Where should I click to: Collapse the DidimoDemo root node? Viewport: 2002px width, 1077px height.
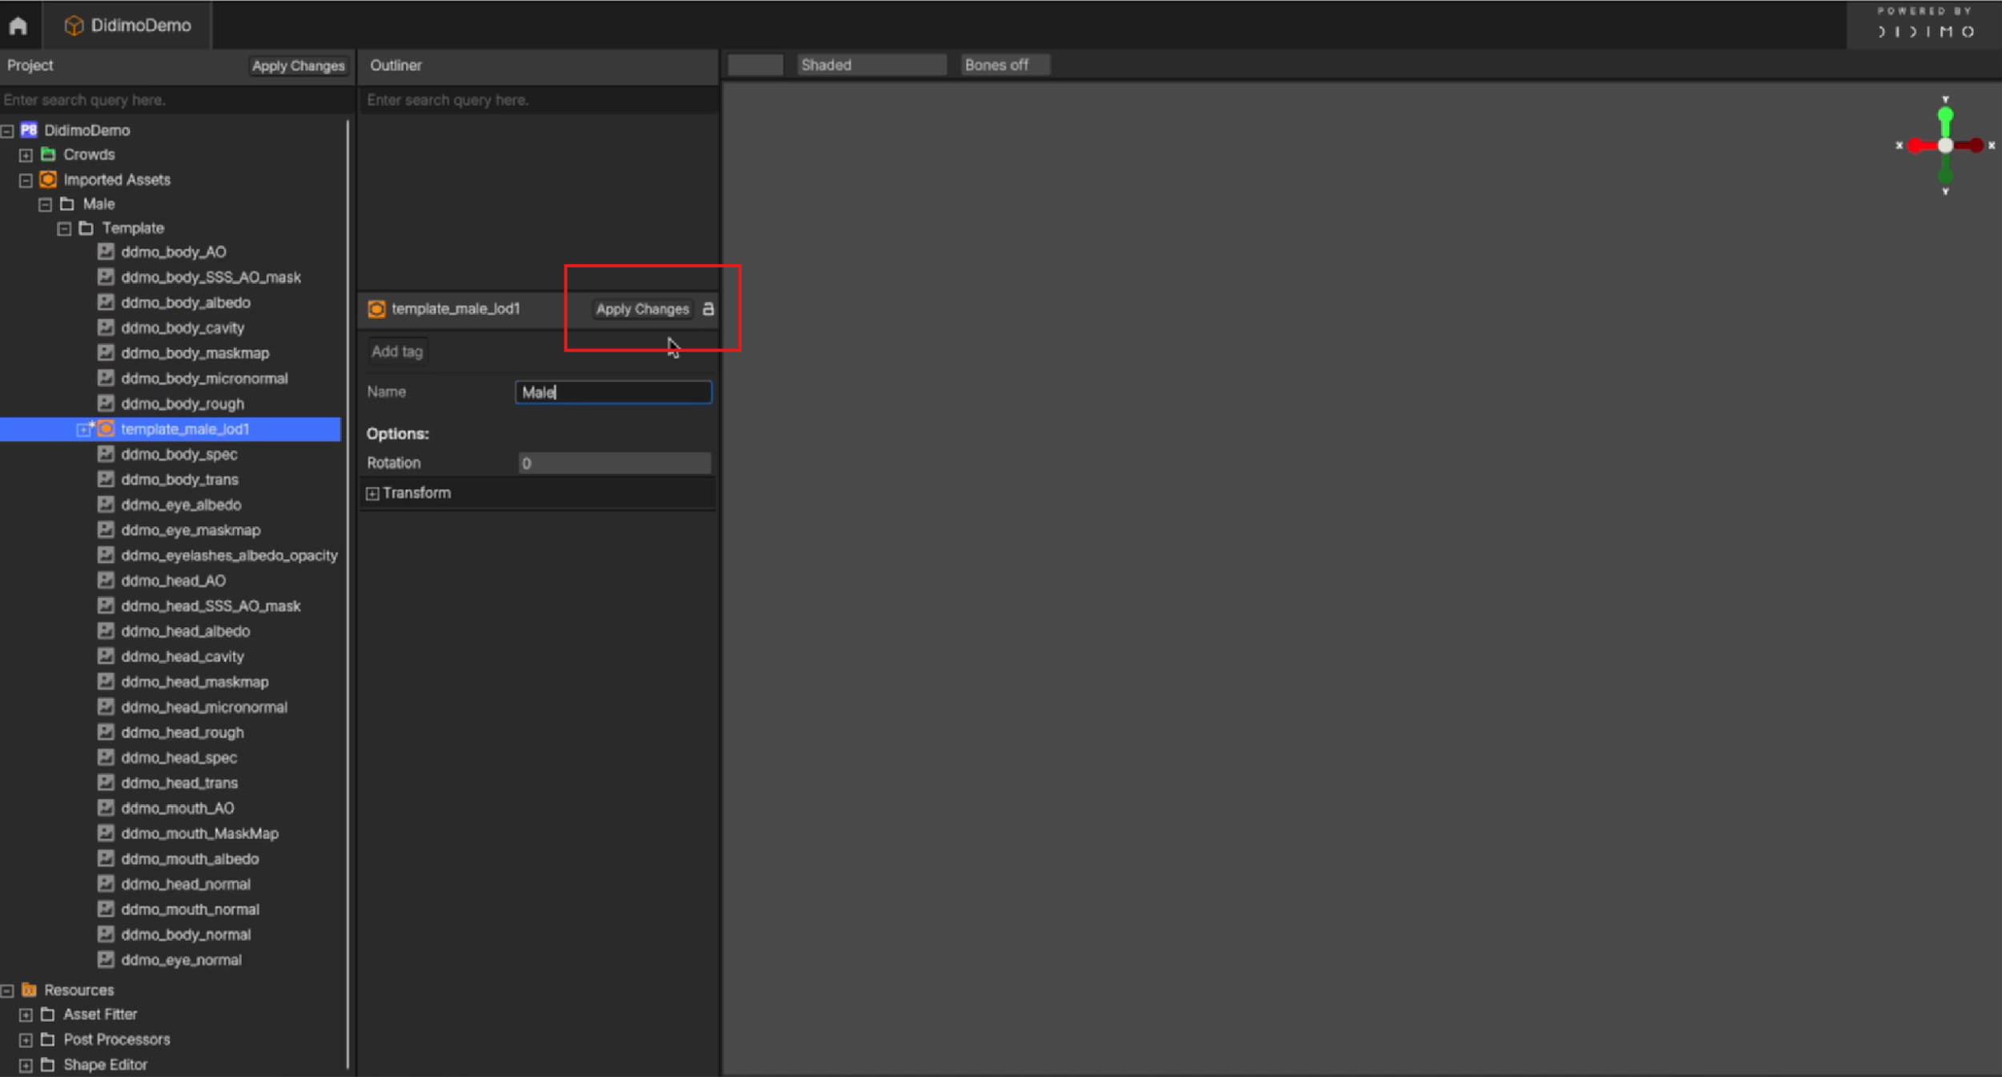click(x=7, y=131)
